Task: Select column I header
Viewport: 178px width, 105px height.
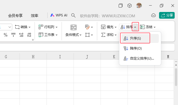Action: 60,57
